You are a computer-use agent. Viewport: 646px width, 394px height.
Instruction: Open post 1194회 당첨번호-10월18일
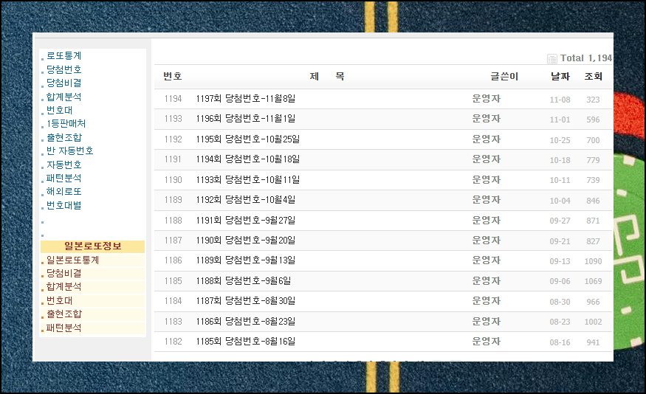(x=247, y=159)
